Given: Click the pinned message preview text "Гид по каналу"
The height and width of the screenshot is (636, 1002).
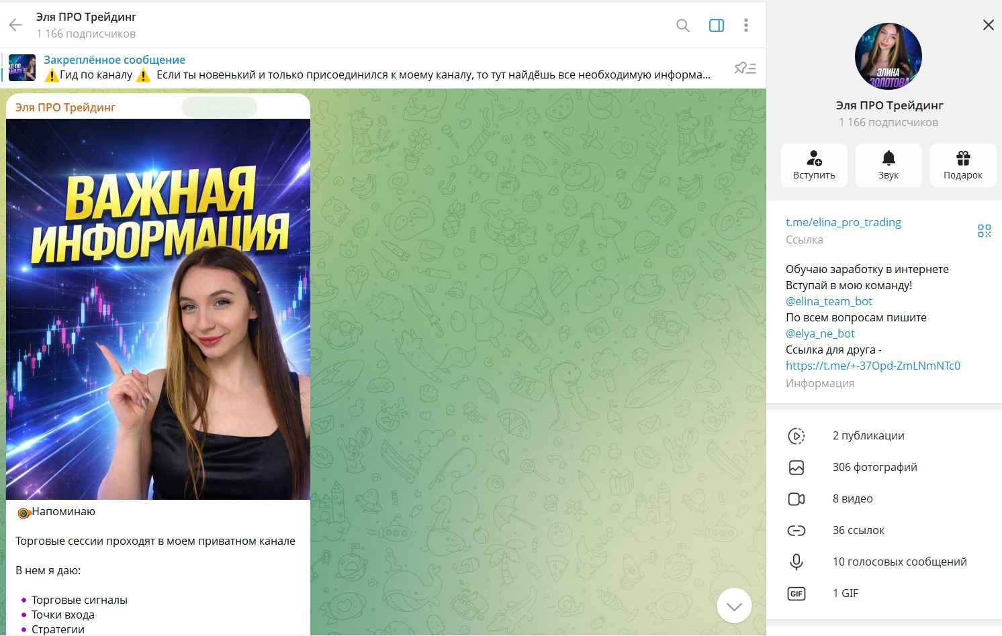Looking at the screenshot, I should [x=96, y=74].
